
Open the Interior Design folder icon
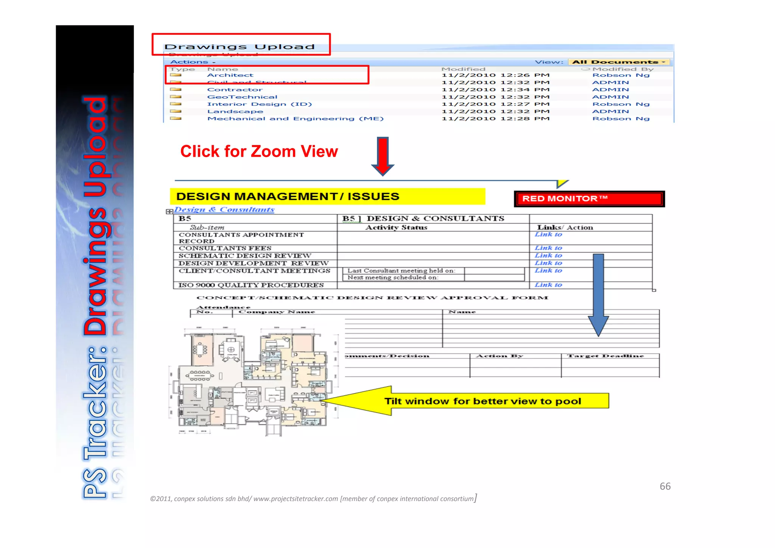tap(176, 104)
